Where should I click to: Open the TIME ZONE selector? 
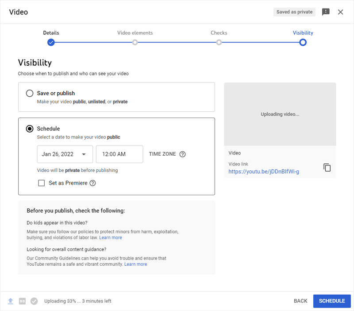tap(162, 154)
